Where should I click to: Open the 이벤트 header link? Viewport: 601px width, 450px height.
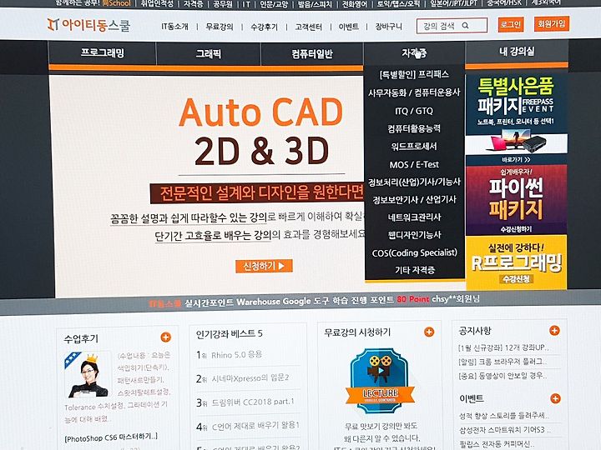coord(348,27)
